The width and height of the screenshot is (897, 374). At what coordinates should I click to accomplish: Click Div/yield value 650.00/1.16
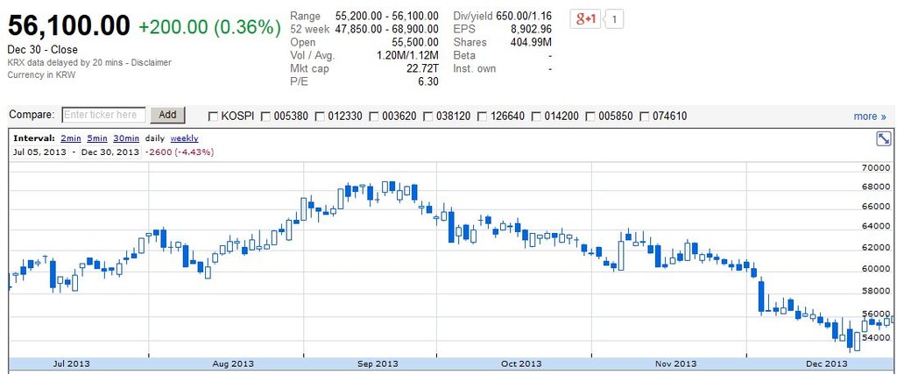(524, 16)
